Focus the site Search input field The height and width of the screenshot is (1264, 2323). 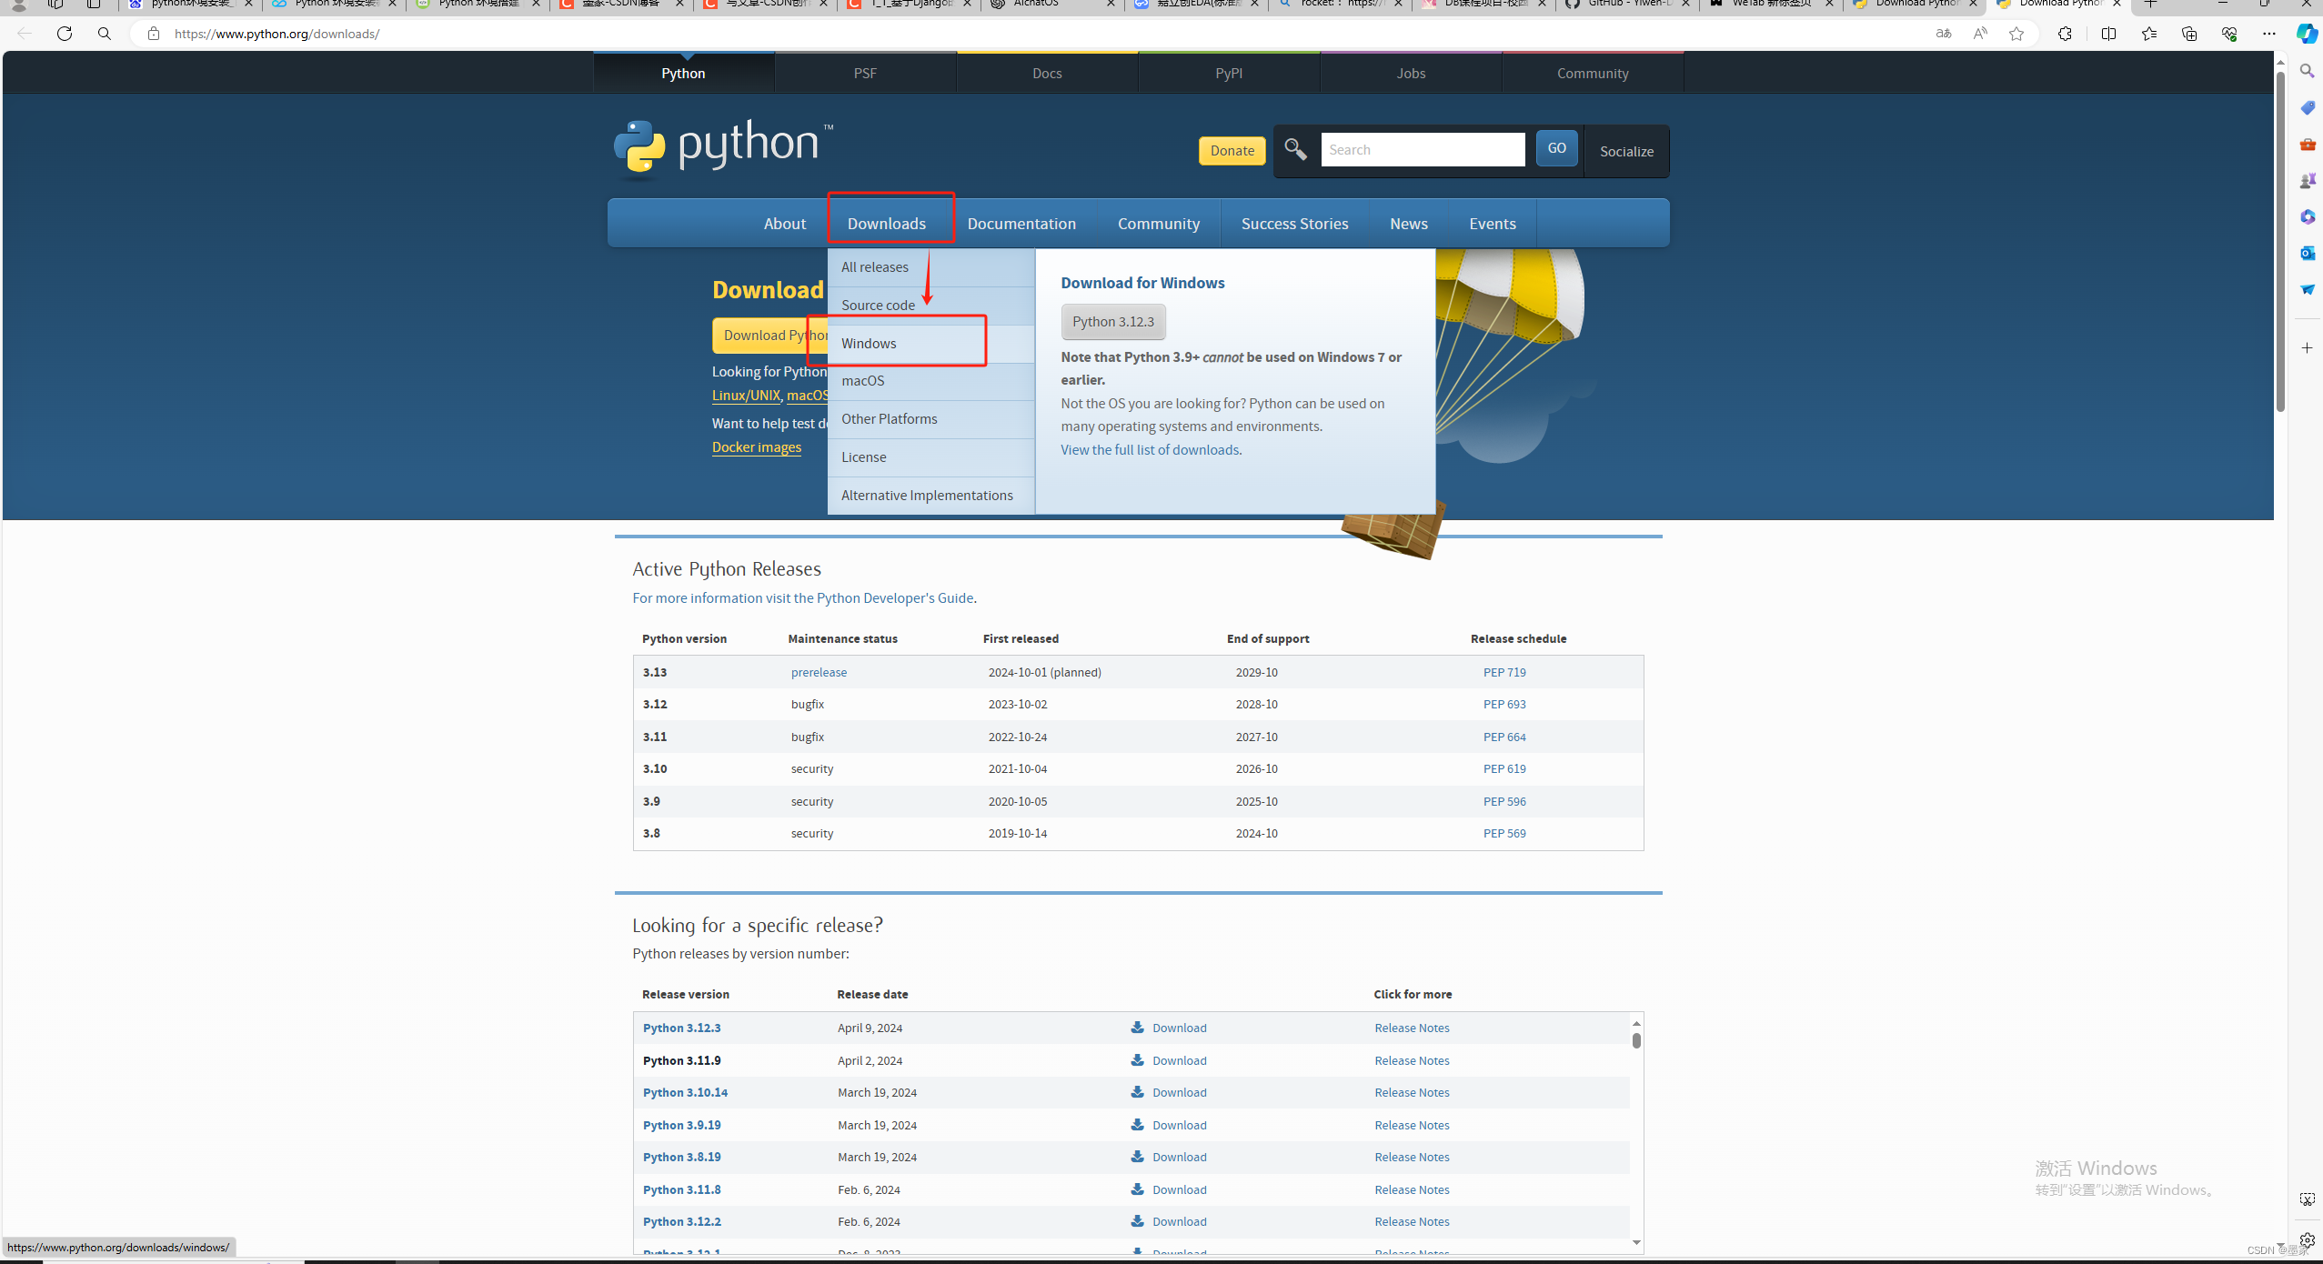1423,150
